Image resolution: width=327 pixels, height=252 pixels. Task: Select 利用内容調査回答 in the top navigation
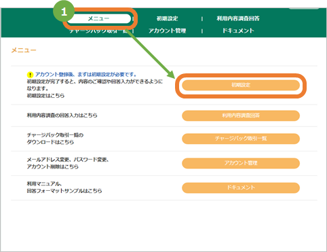238,18
